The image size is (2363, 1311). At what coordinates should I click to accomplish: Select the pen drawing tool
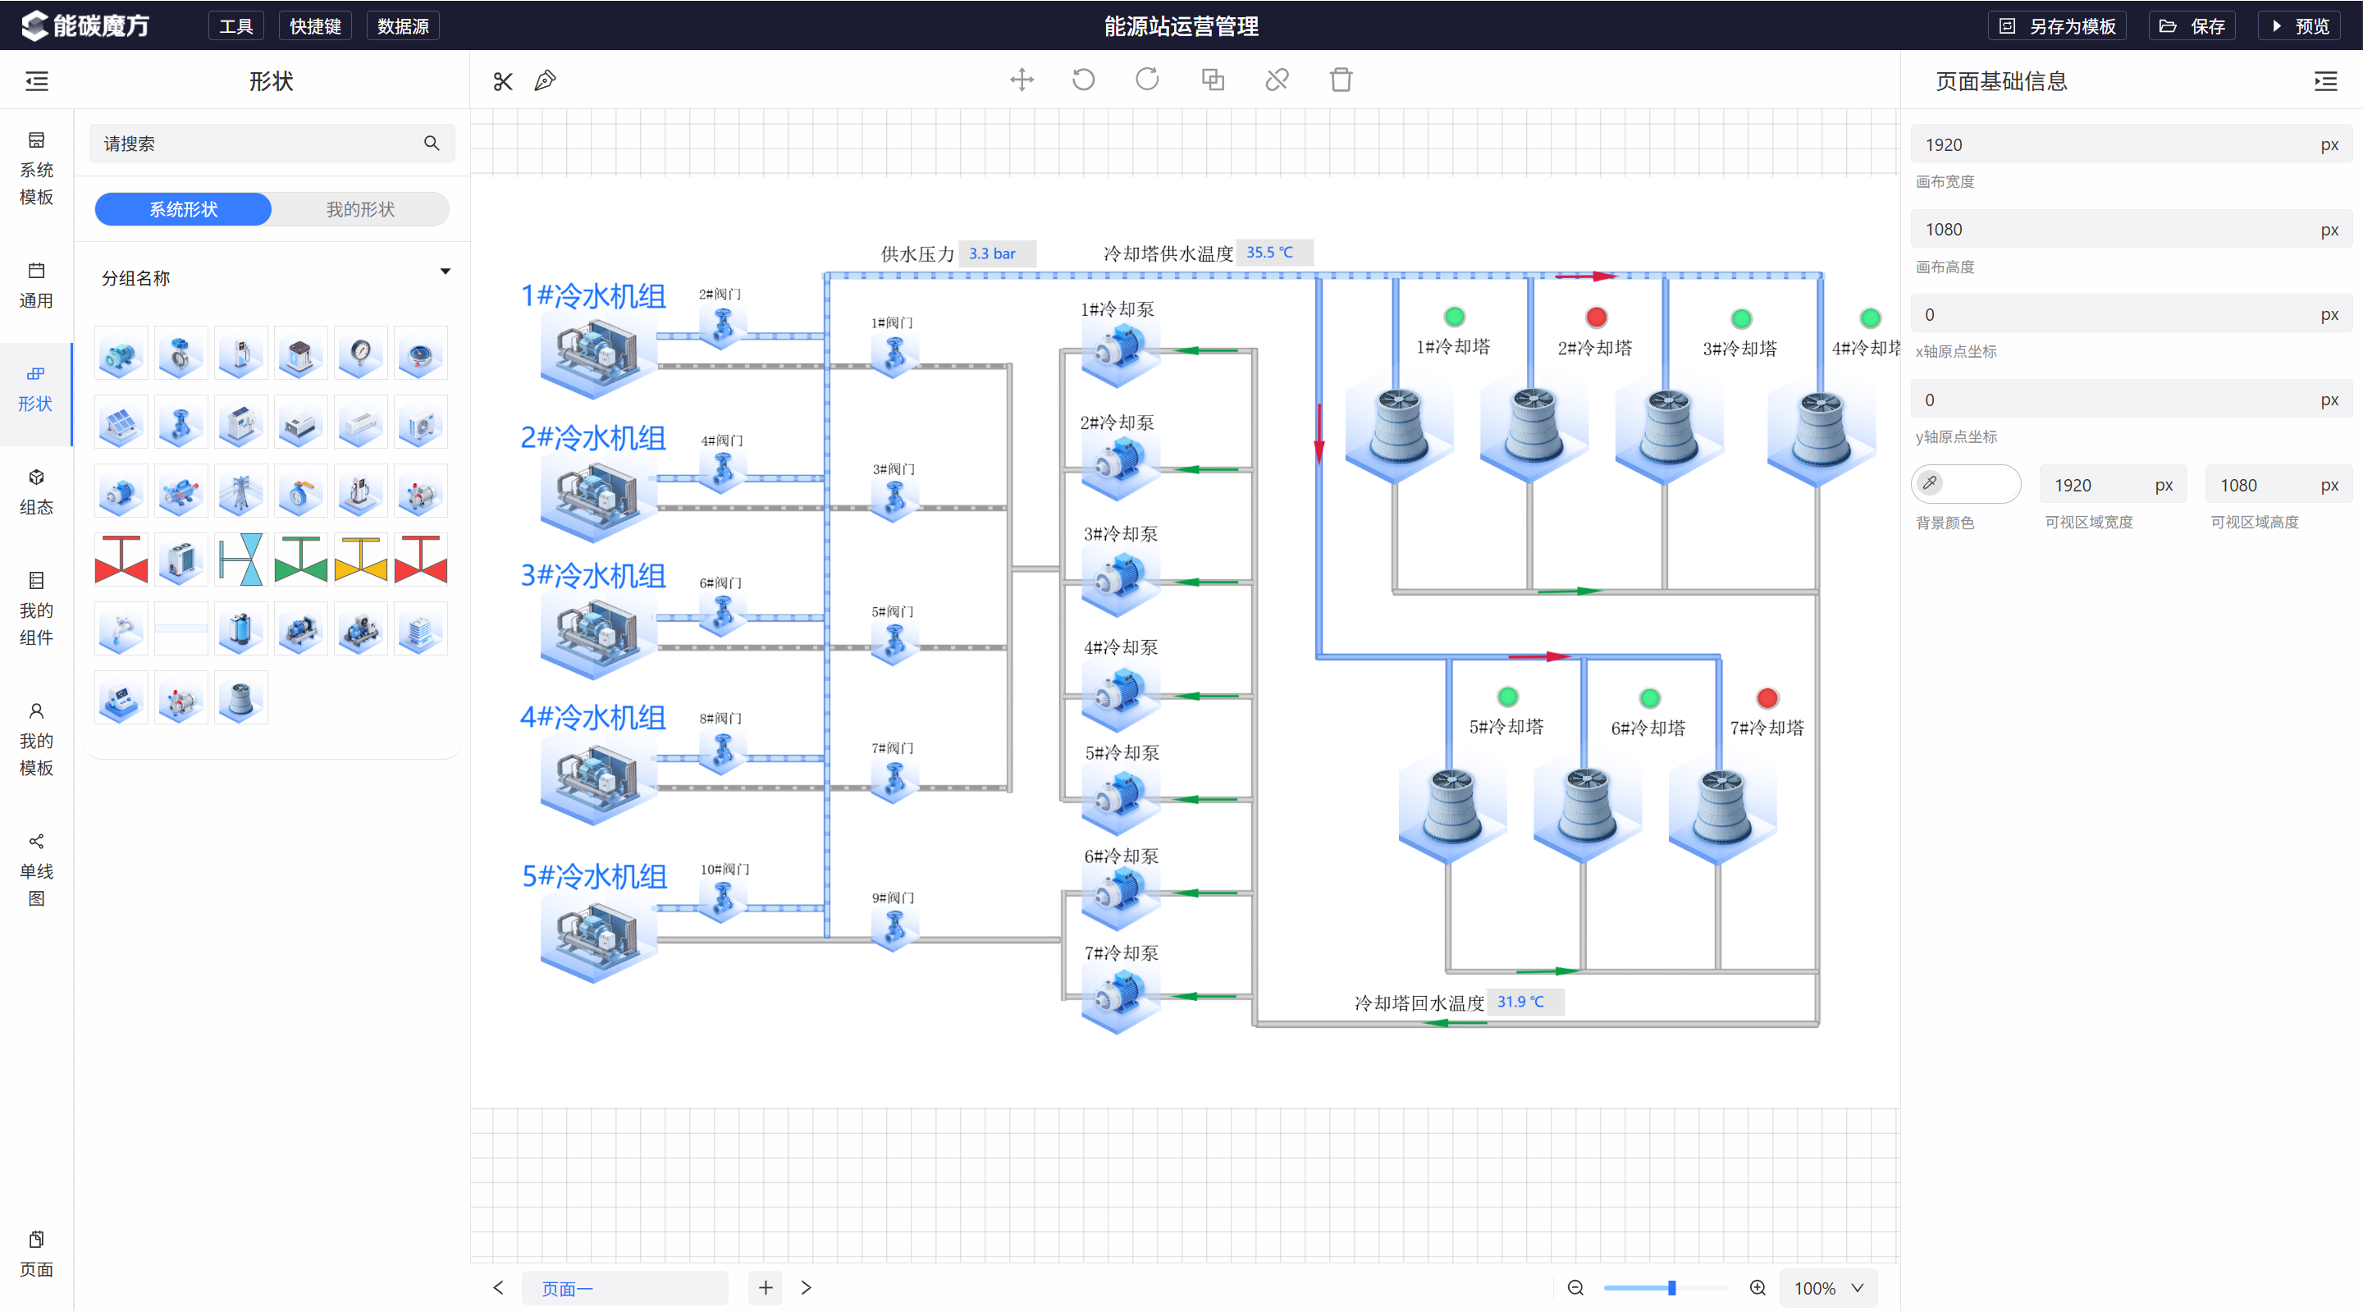545,80
